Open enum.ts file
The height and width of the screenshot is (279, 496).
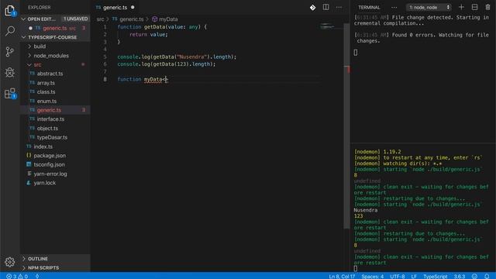click(46, 101)
